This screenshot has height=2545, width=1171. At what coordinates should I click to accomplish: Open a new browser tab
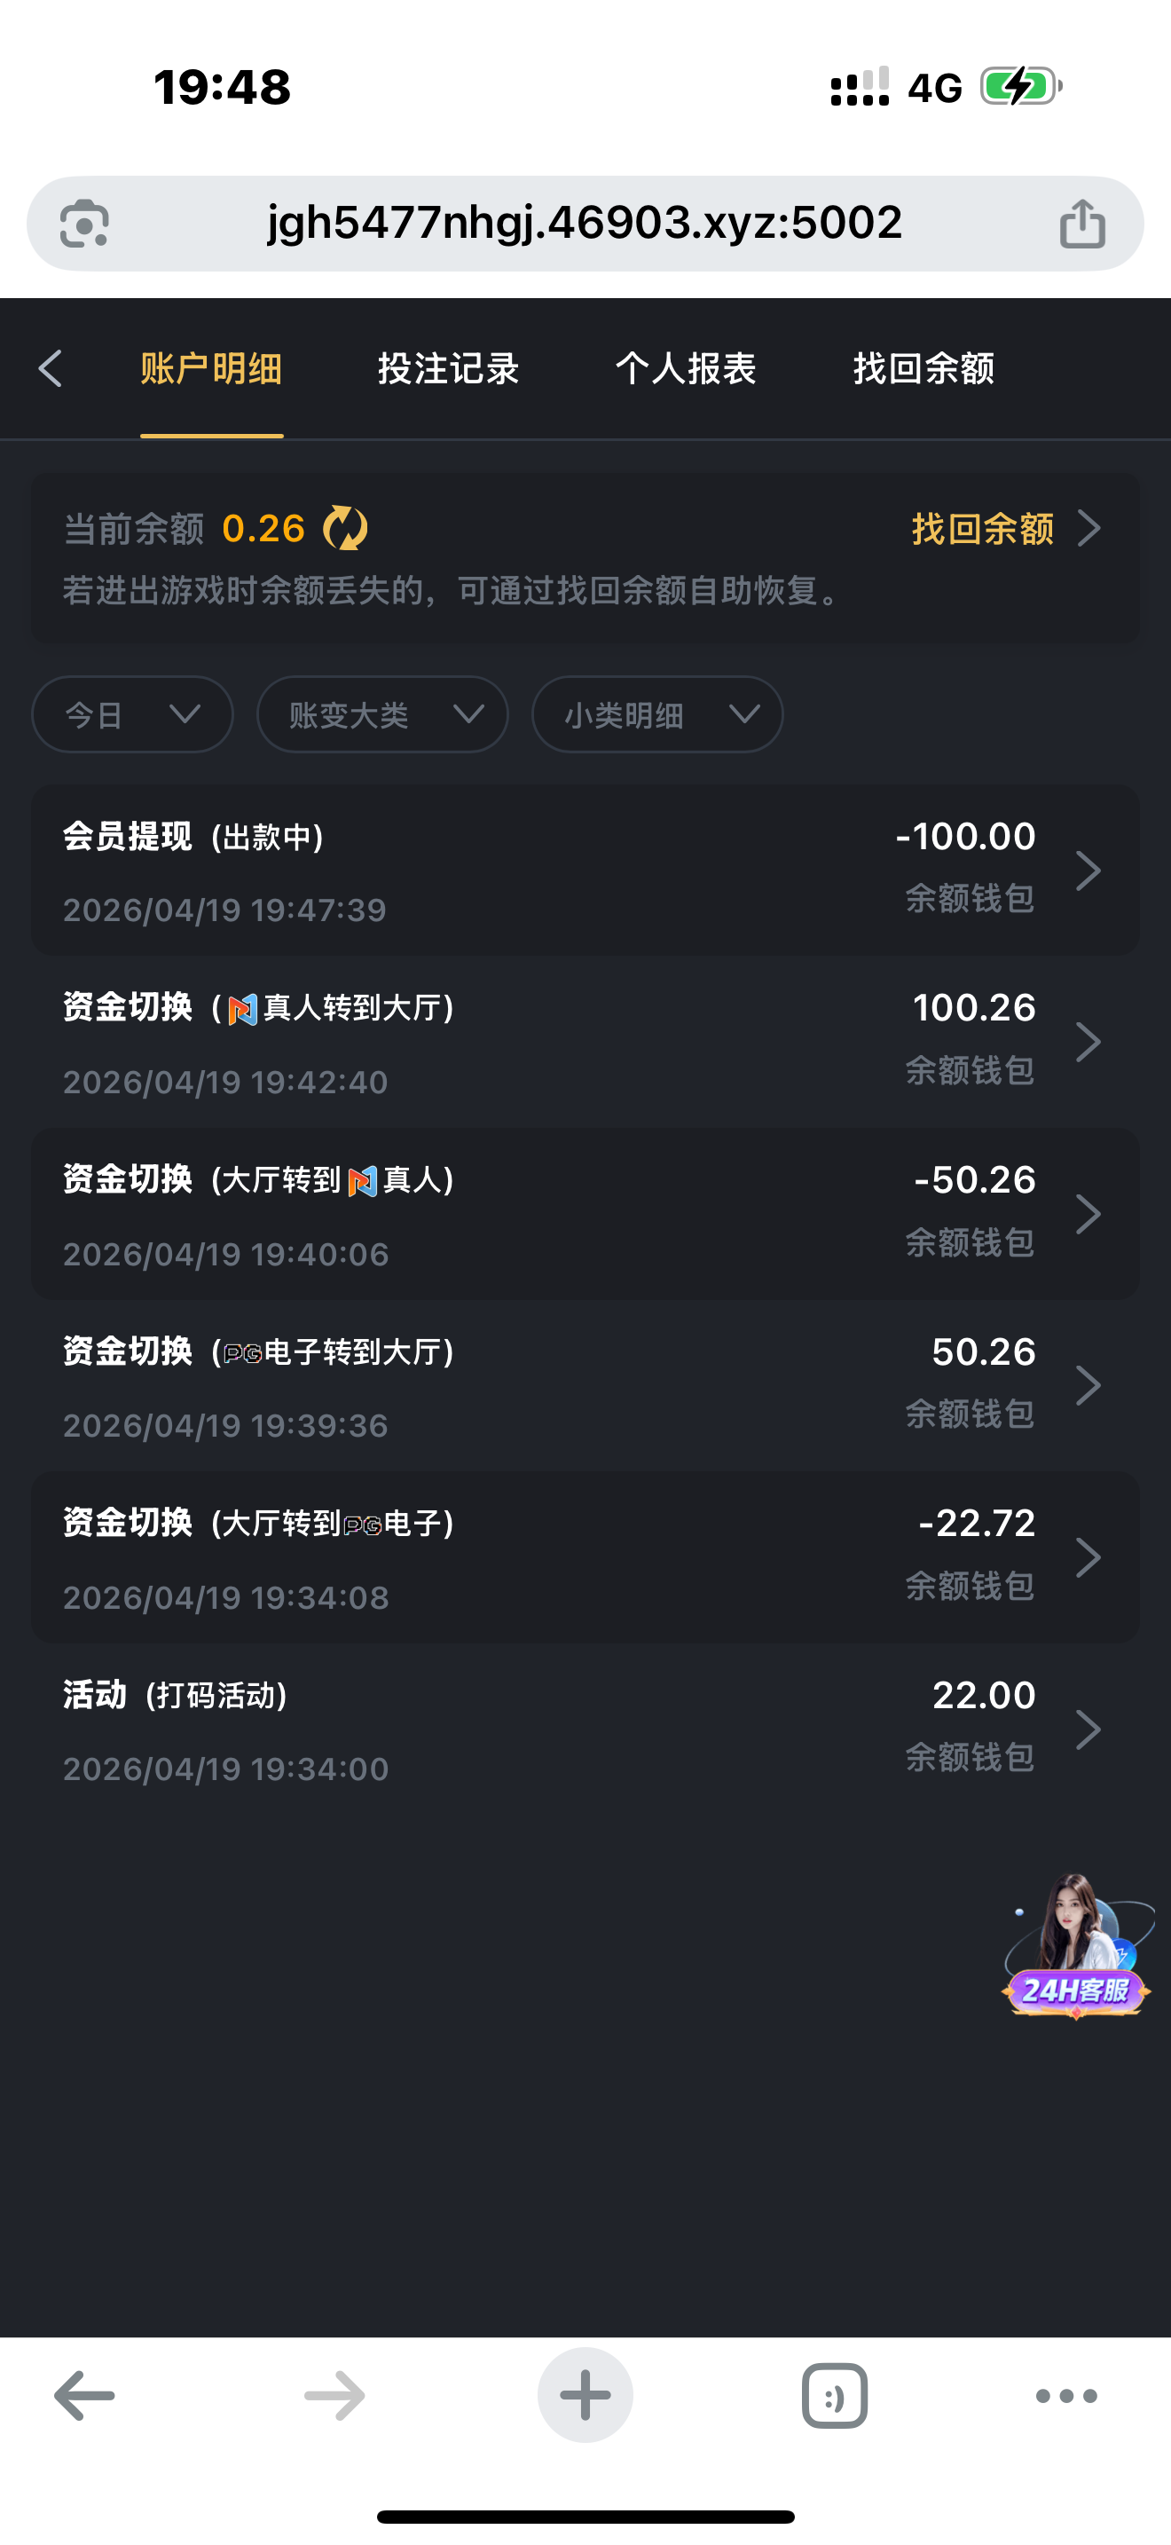click(585, 2395)
